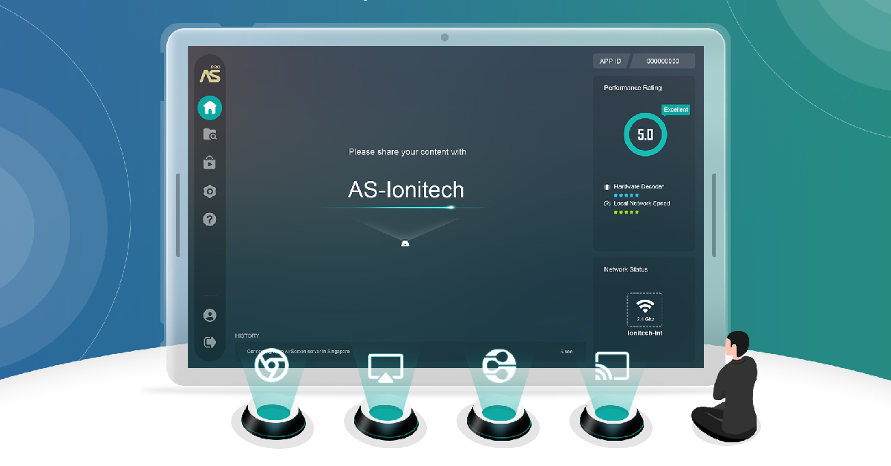Open the user account icon
Screen dimensions: 891x466
[209, 315]
